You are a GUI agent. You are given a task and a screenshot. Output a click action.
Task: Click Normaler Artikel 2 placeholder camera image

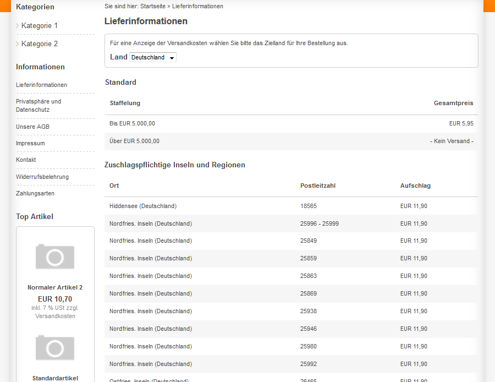pyautogui.click(x=55, y=257)
